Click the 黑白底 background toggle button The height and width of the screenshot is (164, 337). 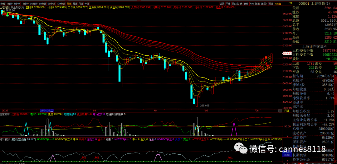(235, 4)
